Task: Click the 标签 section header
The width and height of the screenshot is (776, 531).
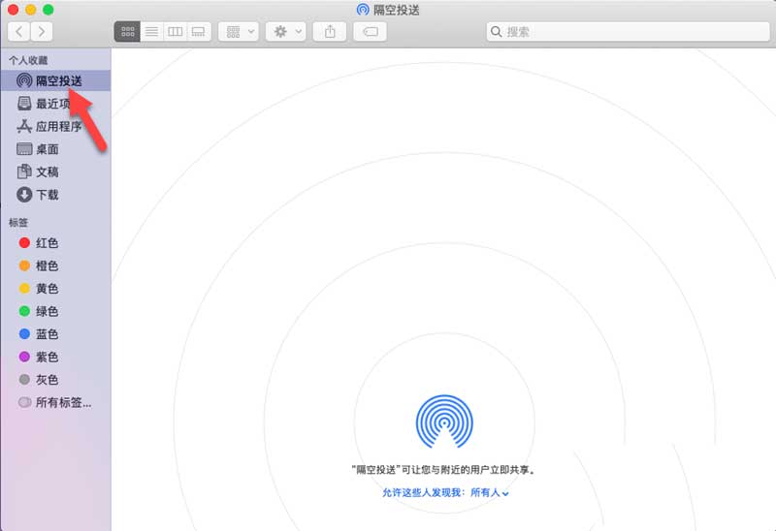Action: [x=18, y=223]
